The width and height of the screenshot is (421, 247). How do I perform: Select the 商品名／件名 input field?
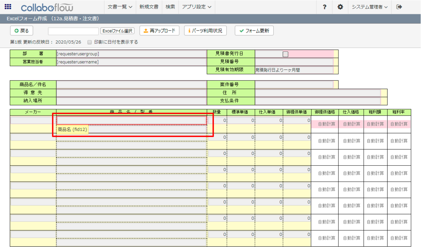(131, 85)
